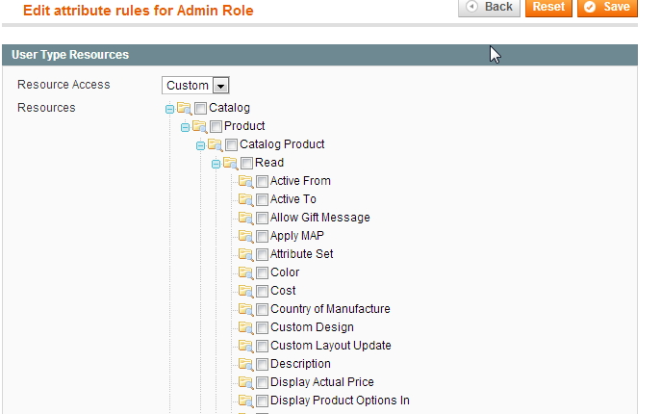Click the folder icon beside Display Actual Price
The height and width of the screenshot is (414, 661).
(245, 383)
